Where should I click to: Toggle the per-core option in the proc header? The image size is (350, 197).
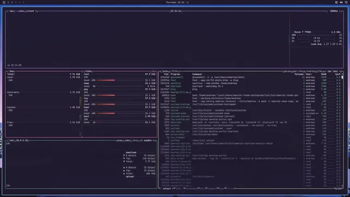pyautogui.click(x=298, y=71)
